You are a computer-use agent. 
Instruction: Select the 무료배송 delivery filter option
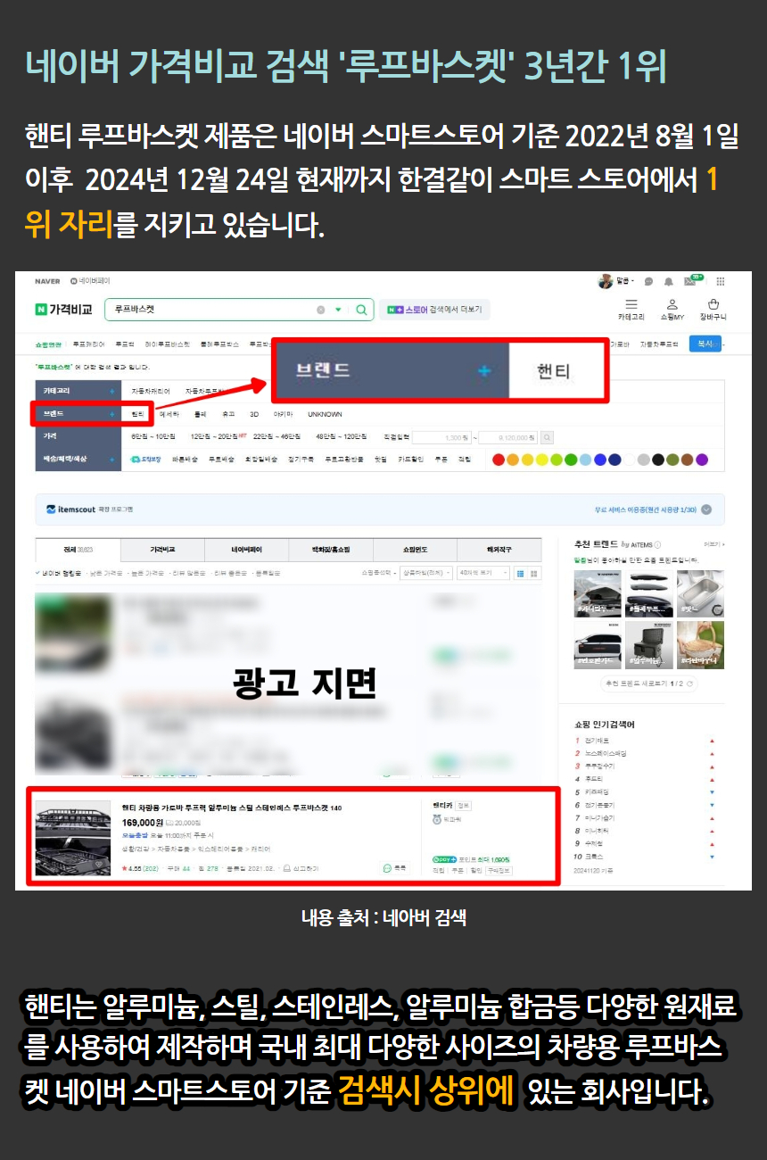pyautogui.click(x=219, y=460)
